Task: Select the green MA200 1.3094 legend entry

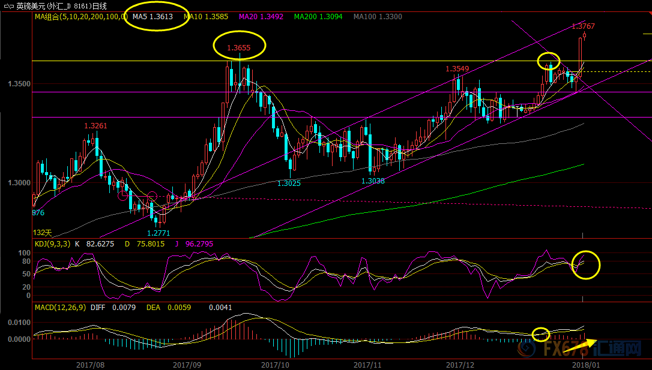Action: click(x=318, y=16)
